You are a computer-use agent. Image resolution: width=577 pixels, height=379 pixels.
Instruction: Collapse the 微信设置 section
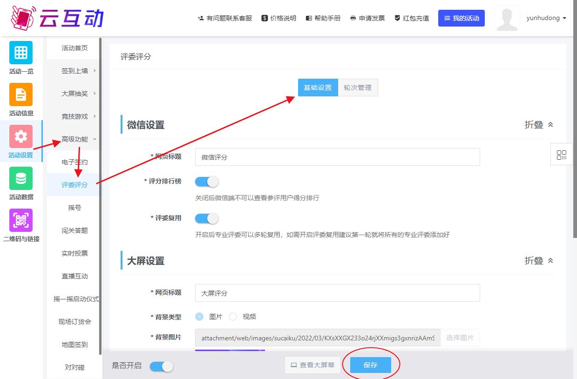pyautogui.click(x=539, y=125)
